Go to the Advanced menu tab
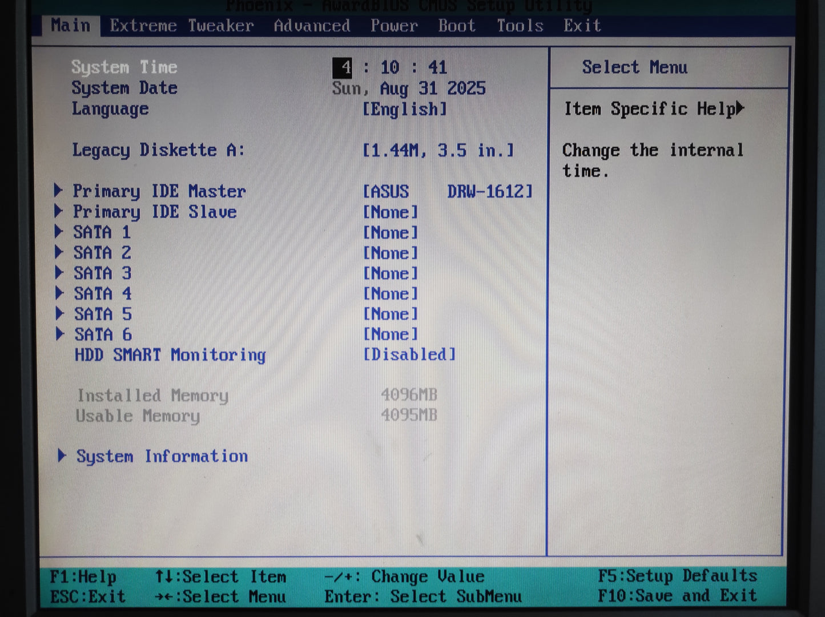Image resolution: width=825 pixels, height=617 pixels. click(x=312, y=26)
